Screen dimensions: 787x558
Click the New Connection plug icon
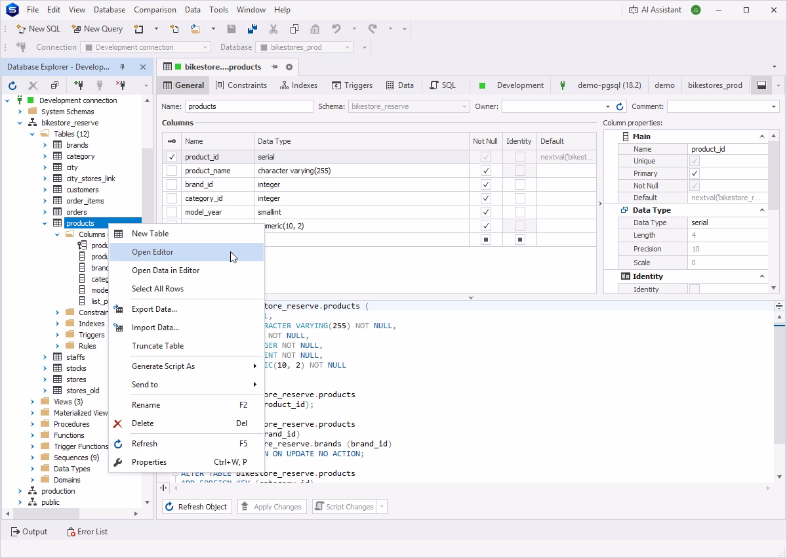pyautogui.click(x=79, y=85)
